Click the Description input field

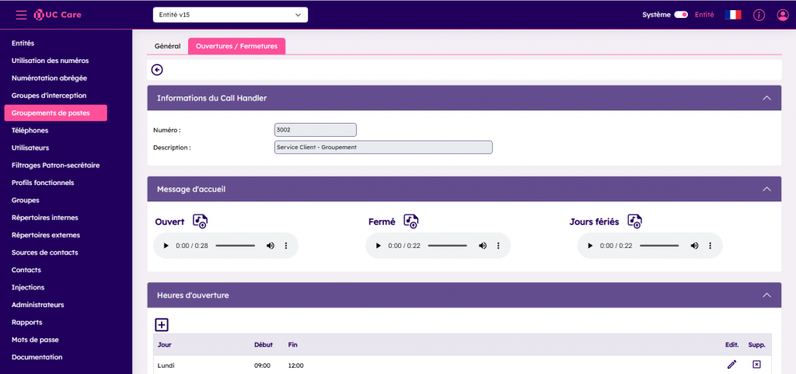383,147
